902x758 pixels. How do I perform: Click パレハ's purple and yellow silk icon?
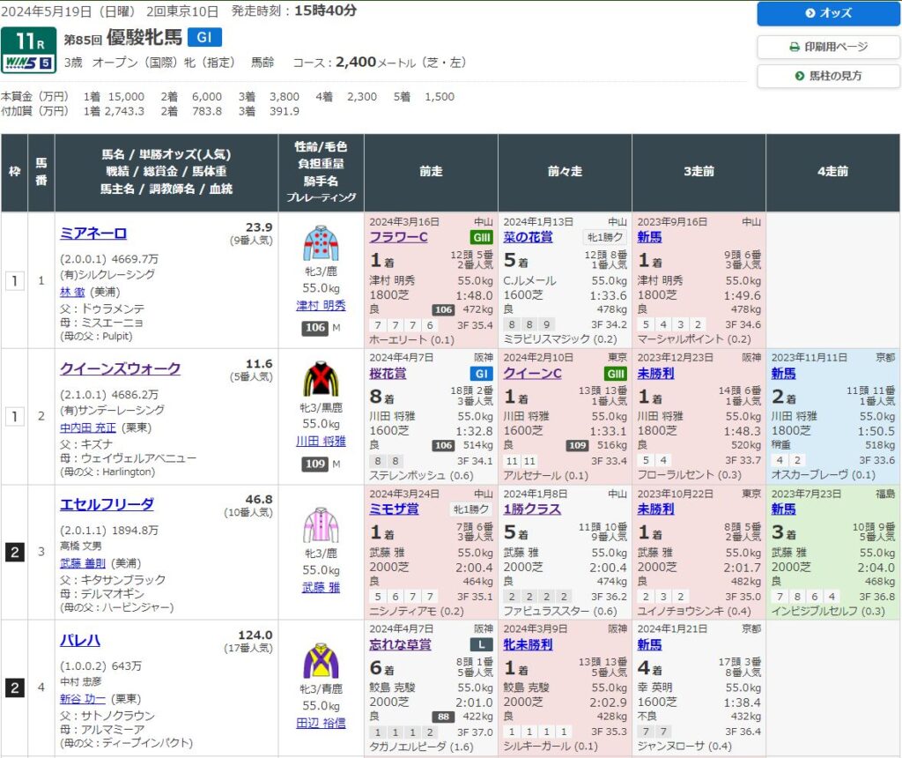pyautogui.click(x=321, y=659)
